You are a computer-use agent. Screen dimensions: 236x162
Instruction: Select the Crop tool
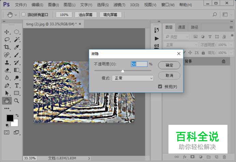(x=6, y=47)
